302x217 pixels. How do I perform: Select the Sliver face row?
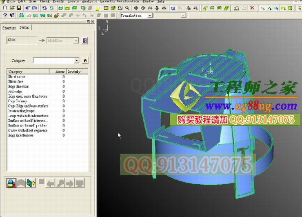click(16, 81)
